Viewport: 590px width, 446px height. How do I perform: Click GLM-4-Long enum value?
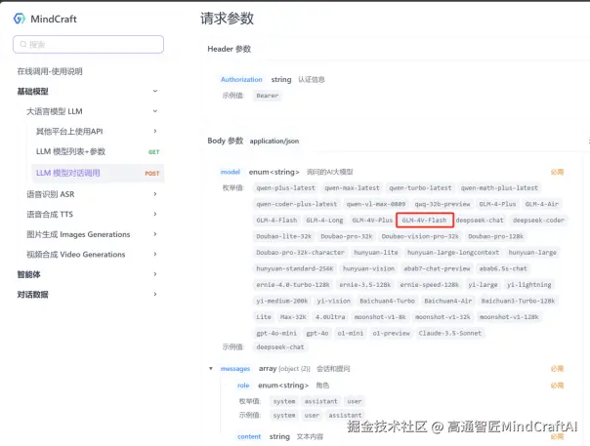(x=324, y=220)
